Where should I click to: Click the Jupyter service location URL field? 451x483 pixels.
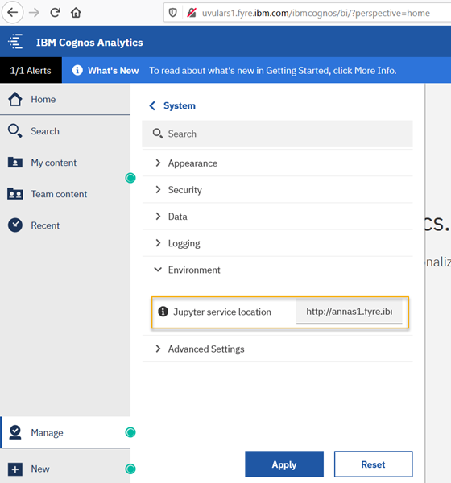pyautogui.click(x=349, y=312)
